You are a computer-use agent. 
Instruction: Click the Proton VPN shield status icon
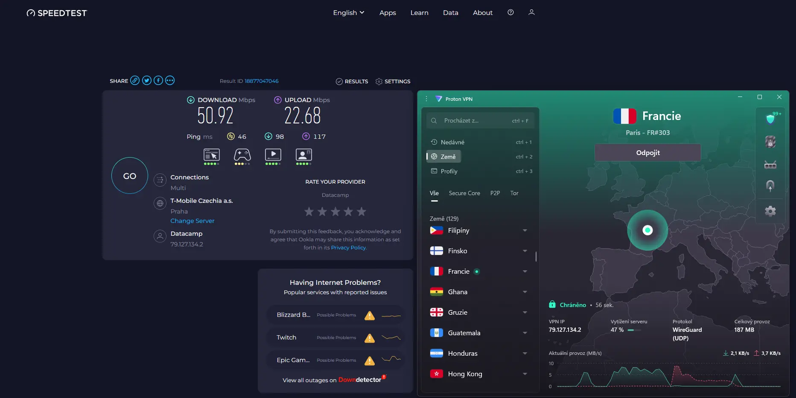[x=770, y=118]
